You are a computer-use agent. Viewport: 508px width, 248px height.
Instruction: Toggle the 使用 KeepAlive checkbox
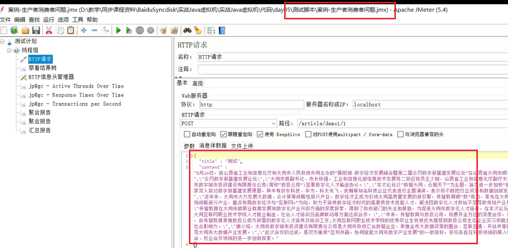point(260,134)
